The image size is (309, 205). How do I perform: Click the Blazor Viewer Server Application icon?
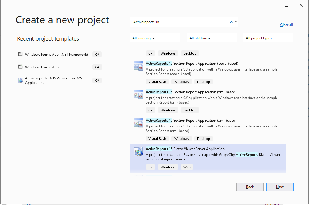[x=138, y=151]
